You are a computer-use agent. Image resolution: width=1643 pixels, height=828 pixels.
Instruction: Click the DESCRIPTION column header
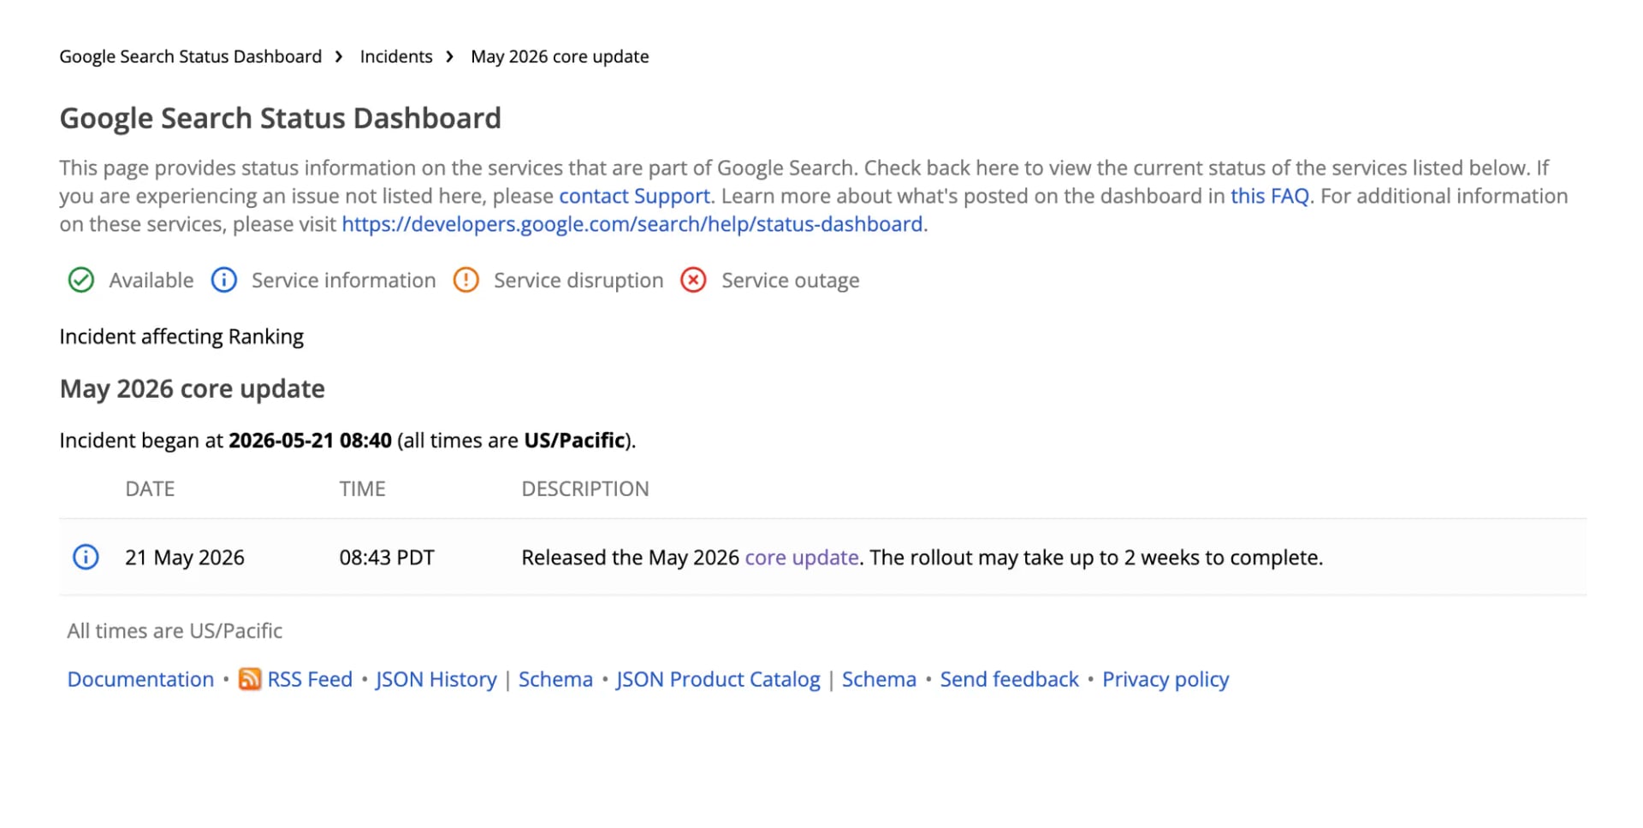[x=585, y=489]
